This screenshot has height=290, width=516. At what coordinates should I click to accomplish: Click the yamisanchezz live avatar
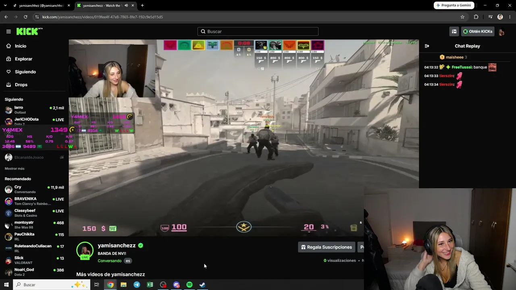[x=85, y=251]
